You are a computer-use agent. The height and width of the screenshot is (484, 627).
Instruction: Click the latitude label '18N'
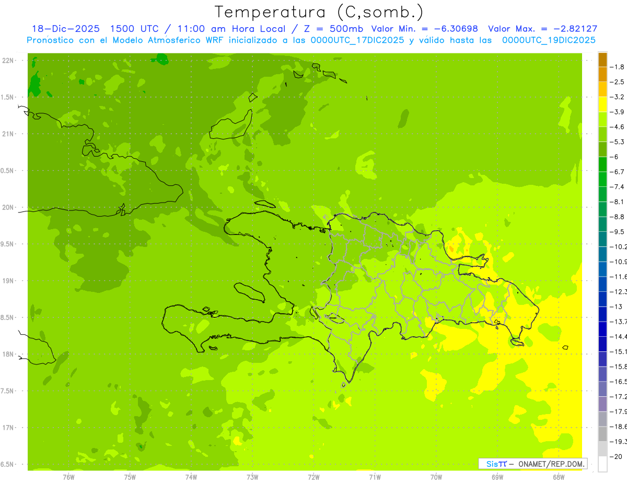7,354
